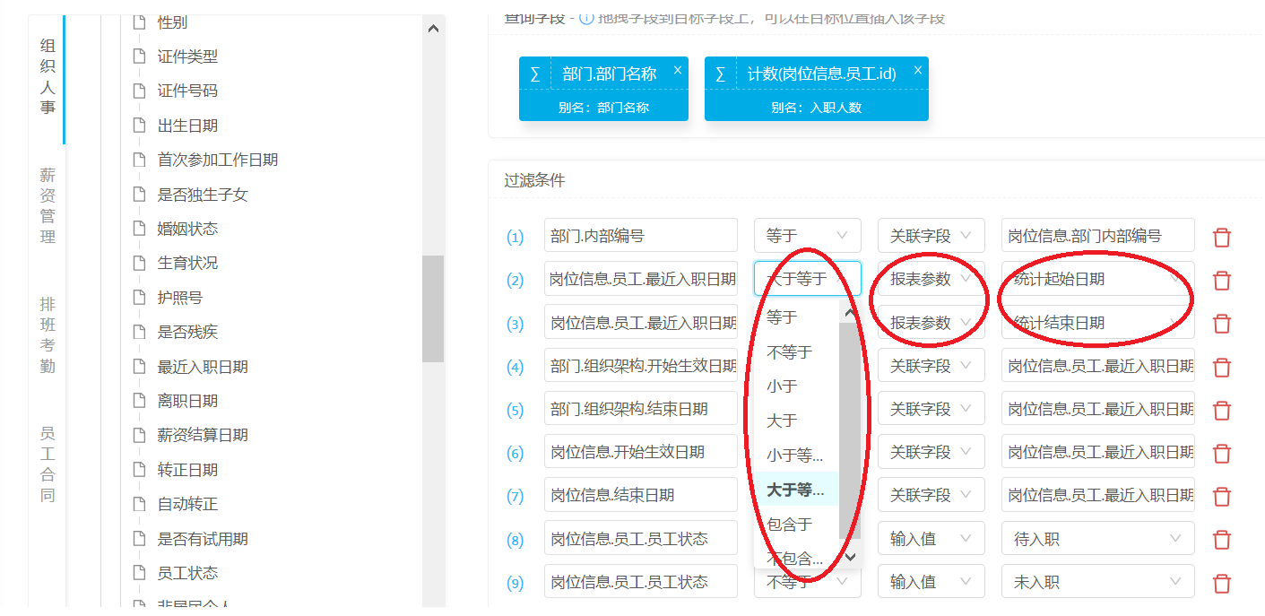
Task: Click 岗位信息.结束日期 field input
Action: tap(640, 495)
